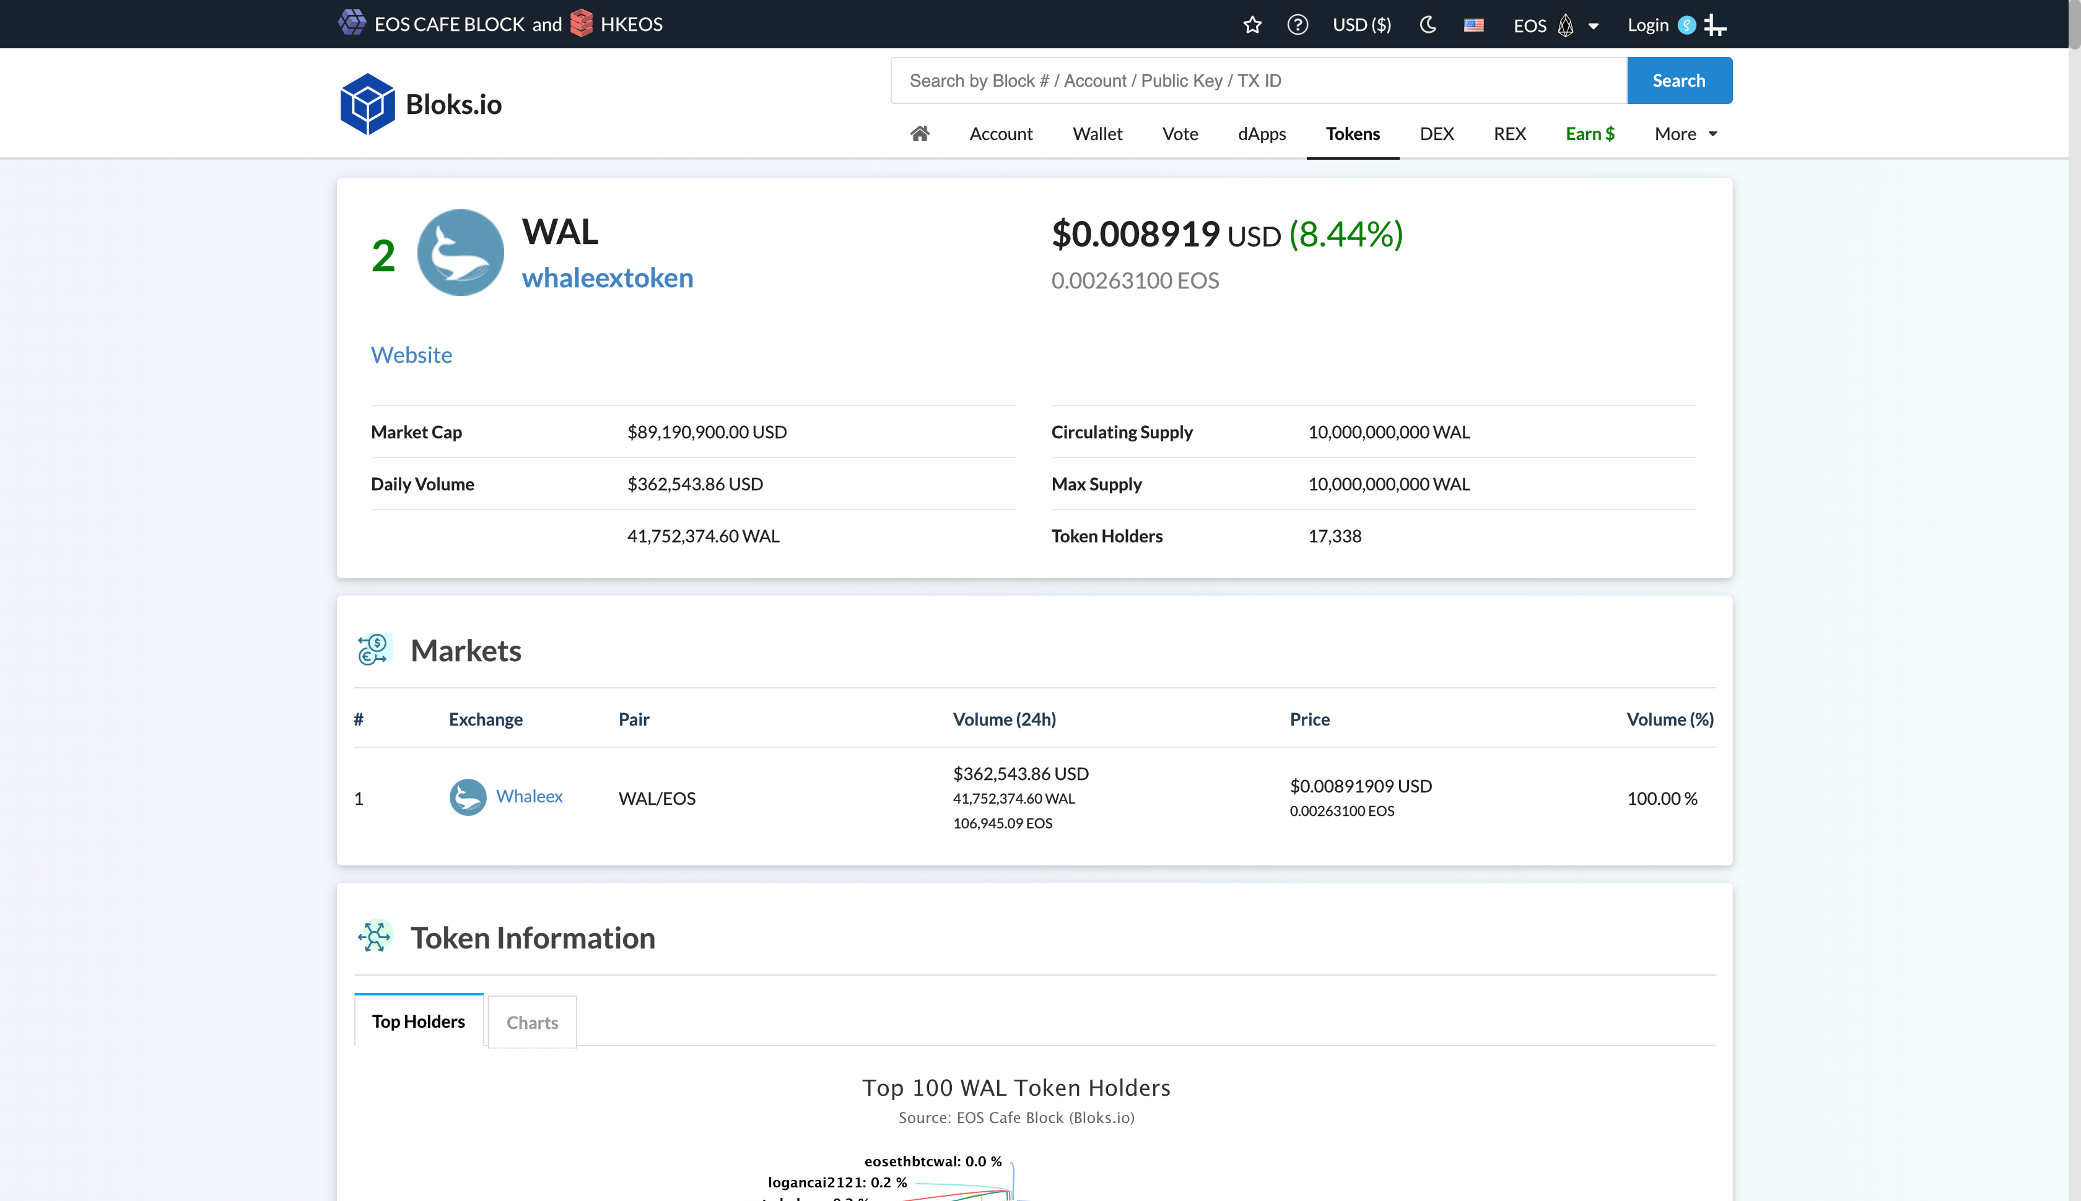Click the Website link
This screenshot has height=1201, width=2081.
click(411, 355)
